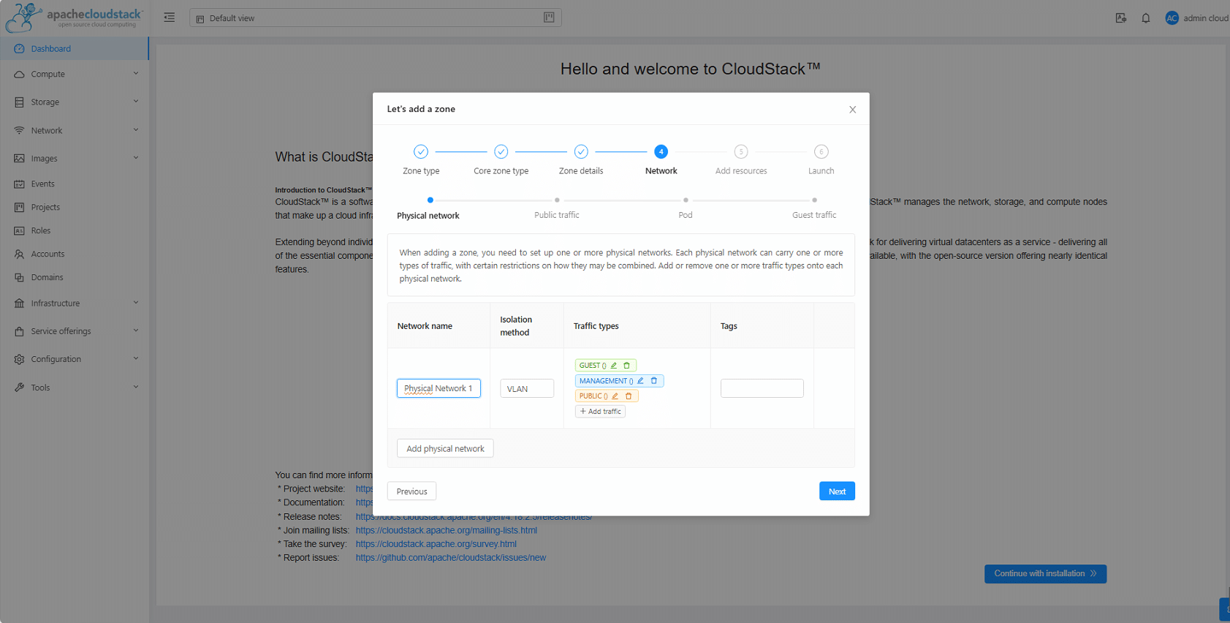The image size is (1230, 623).
Task: Expand the Service offerings menu chevron
Action: coord(136,331)
